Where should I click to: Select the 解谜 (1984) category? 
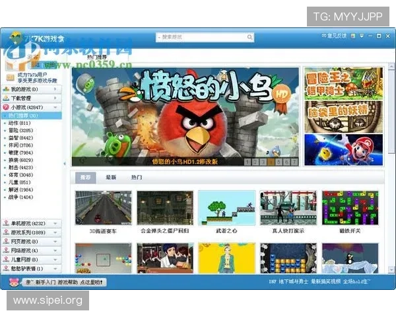[x=20, y=190]
